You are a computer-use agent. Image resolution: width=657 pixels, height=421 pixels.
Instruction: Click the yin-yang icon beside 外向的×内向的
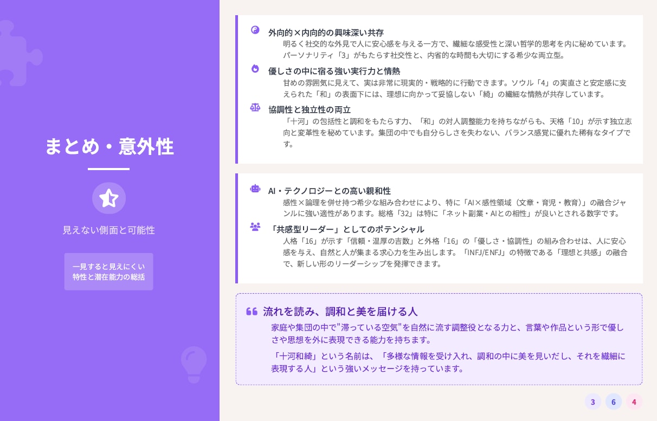coord(255,30)
